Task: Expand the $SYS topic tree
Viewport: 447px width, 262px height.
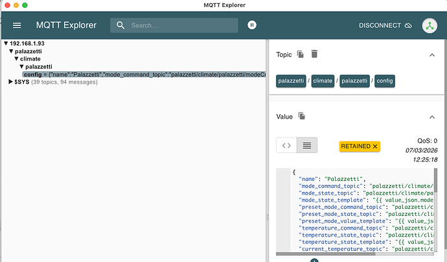Action: coord(10,82)
